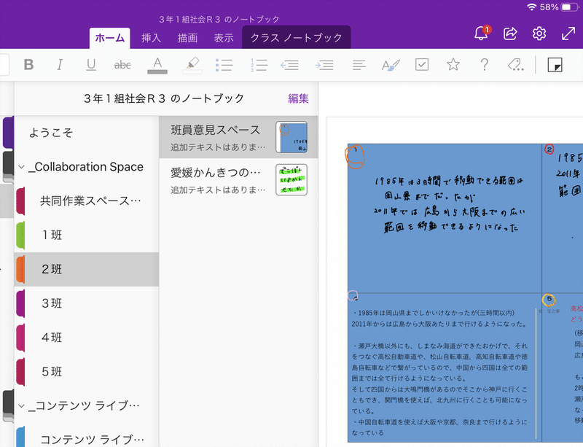The image size is (583, 447).
Task: Apply strikethrough formatting
Action: coord(122,66)
